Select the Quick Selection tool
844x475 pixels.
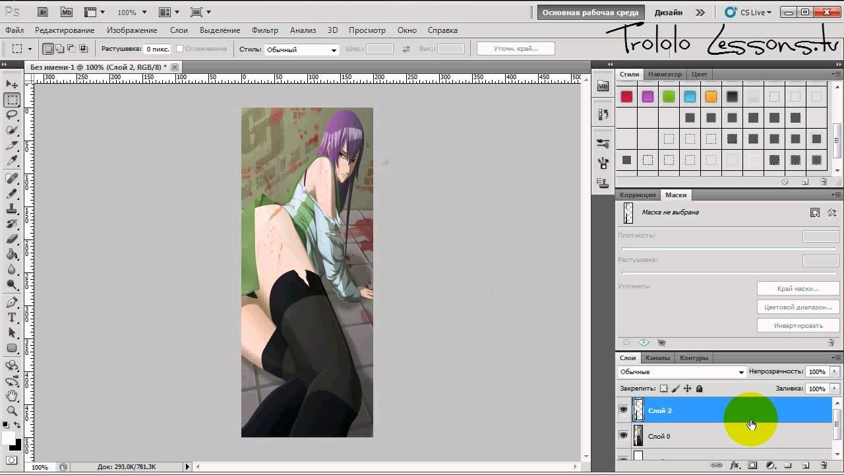click(12, 130)
